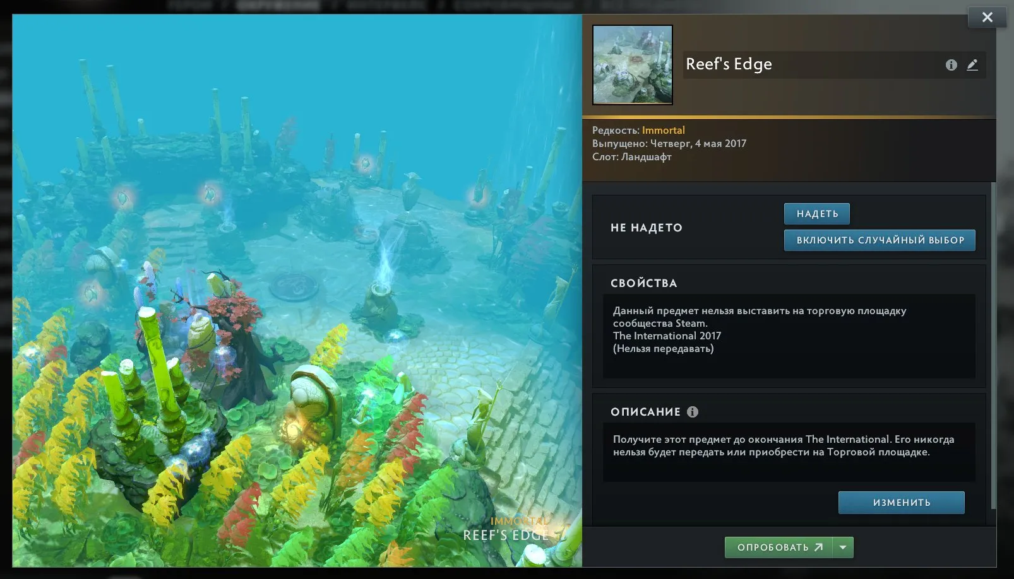
Task: Click the НАДЕТЬ button to equip terrain
Action: (817, 214)
